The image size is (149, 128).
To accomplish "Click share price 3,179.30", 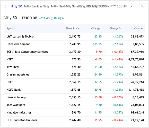I will (75, 52).
